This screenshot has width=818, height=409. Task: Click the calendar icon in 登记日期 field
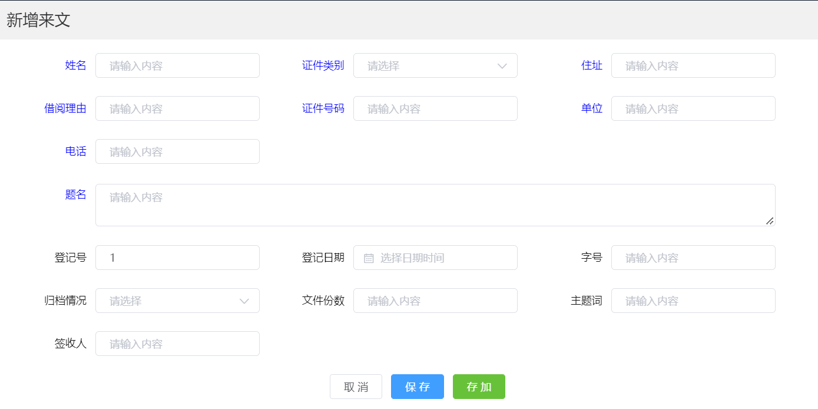[369, 258]
